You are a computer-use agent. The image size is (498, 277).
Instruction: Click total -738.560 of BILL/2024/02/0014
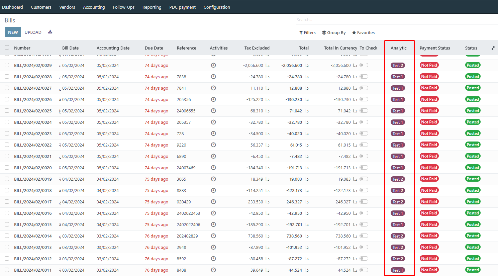297,236
